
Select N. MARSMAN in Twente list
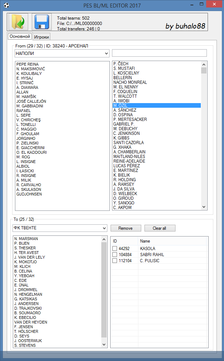[26, 239]
